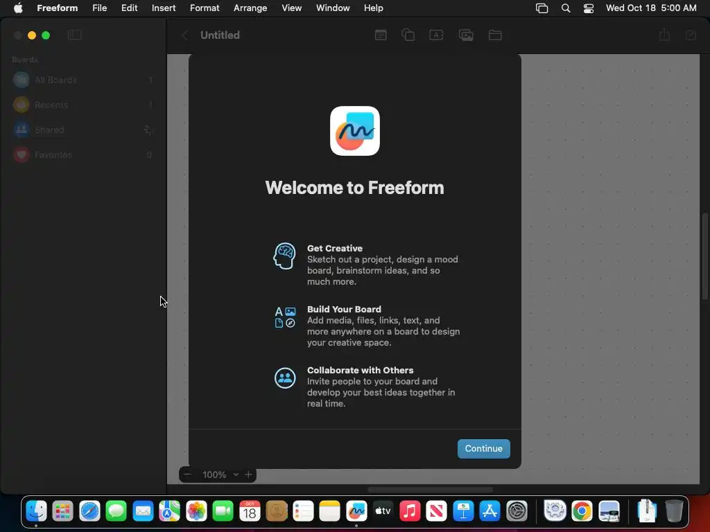This screenshot has height=532, width=710.
Task: Open Apple TV from the Dock
Action: pyautogui.click(x=383, y=511)
